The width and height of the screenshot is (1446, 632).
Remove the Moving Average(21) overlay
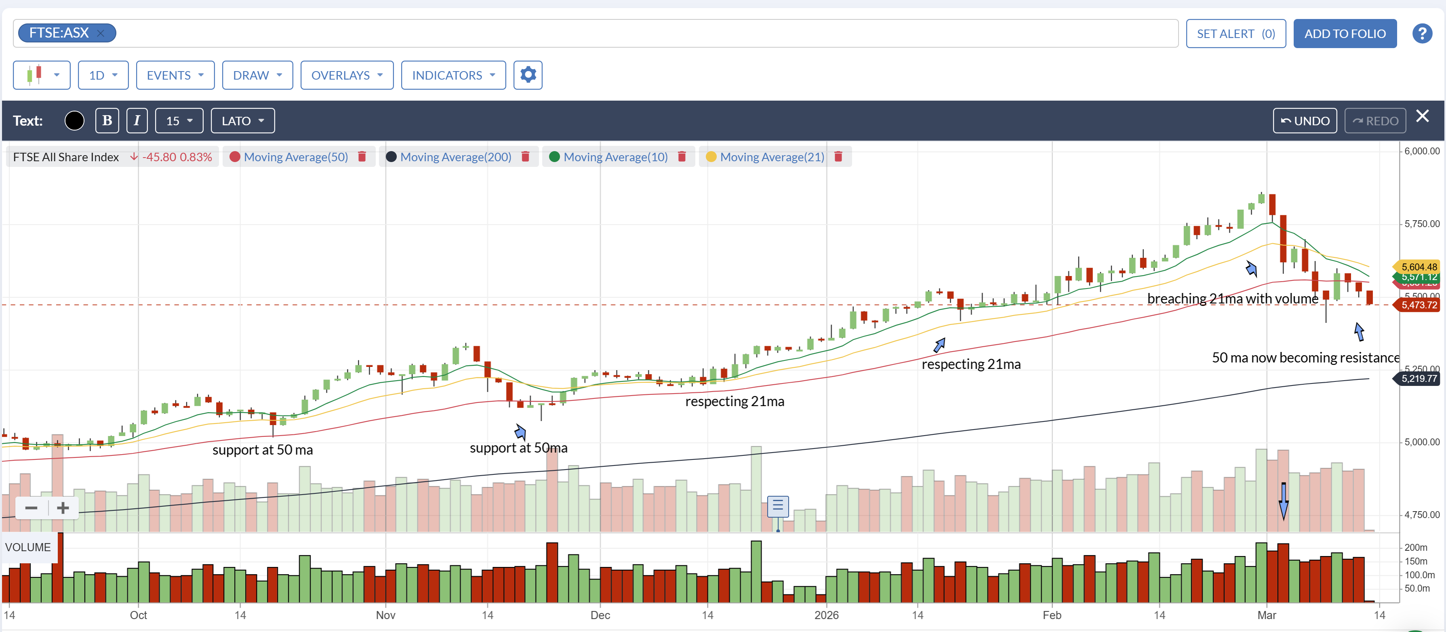click(x=838, y=157)
